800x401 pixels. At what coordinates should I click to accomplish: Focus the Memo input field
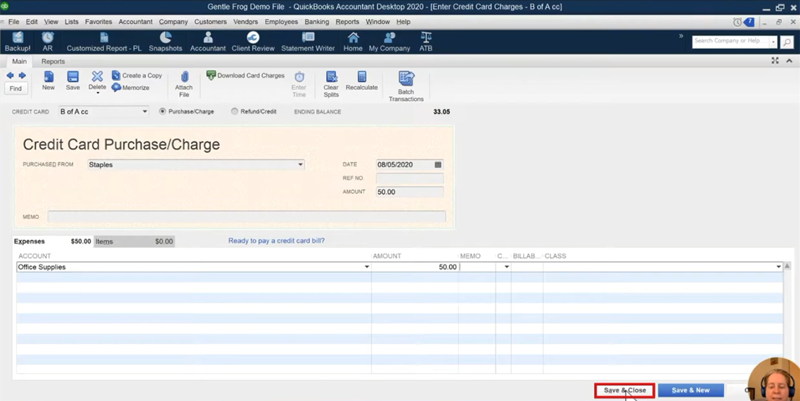coord(247,217)
